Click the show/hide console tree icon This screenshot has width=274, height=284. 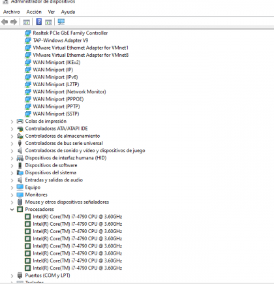click(x=26, y=22)
